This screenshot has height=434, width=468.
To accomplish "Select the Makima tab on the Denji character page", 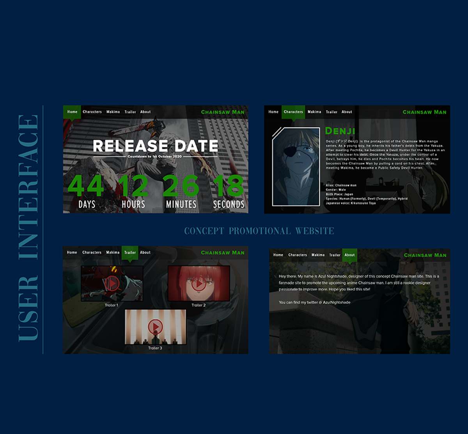I will [x=314, y=112].
